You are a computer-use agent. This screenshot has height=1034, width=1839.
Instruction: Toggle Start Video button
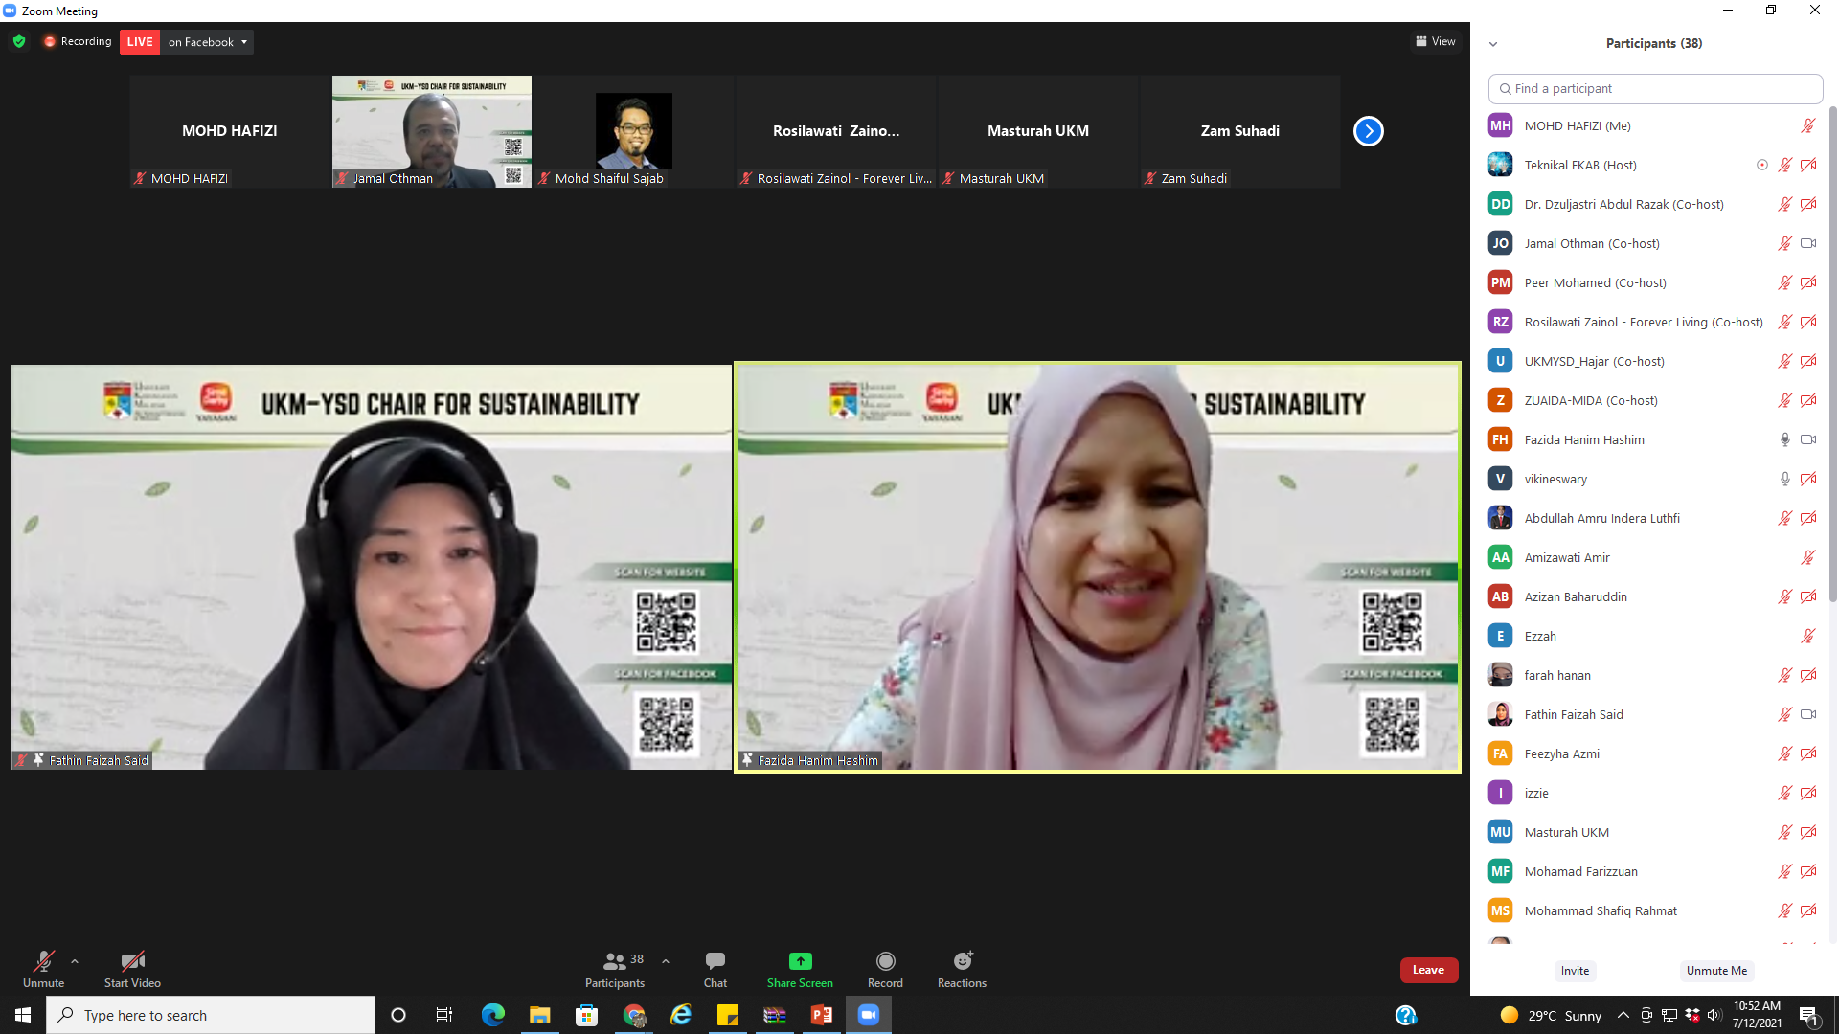point(132,961)
